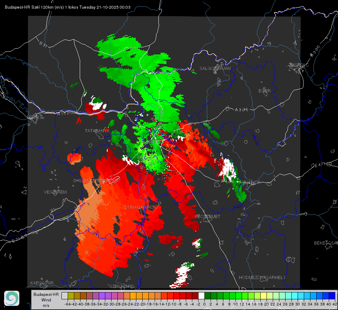This screenshot has height=310, width=338.
Task: Click the TATABÁNYA city label
Action: click(x=97, y=131)
